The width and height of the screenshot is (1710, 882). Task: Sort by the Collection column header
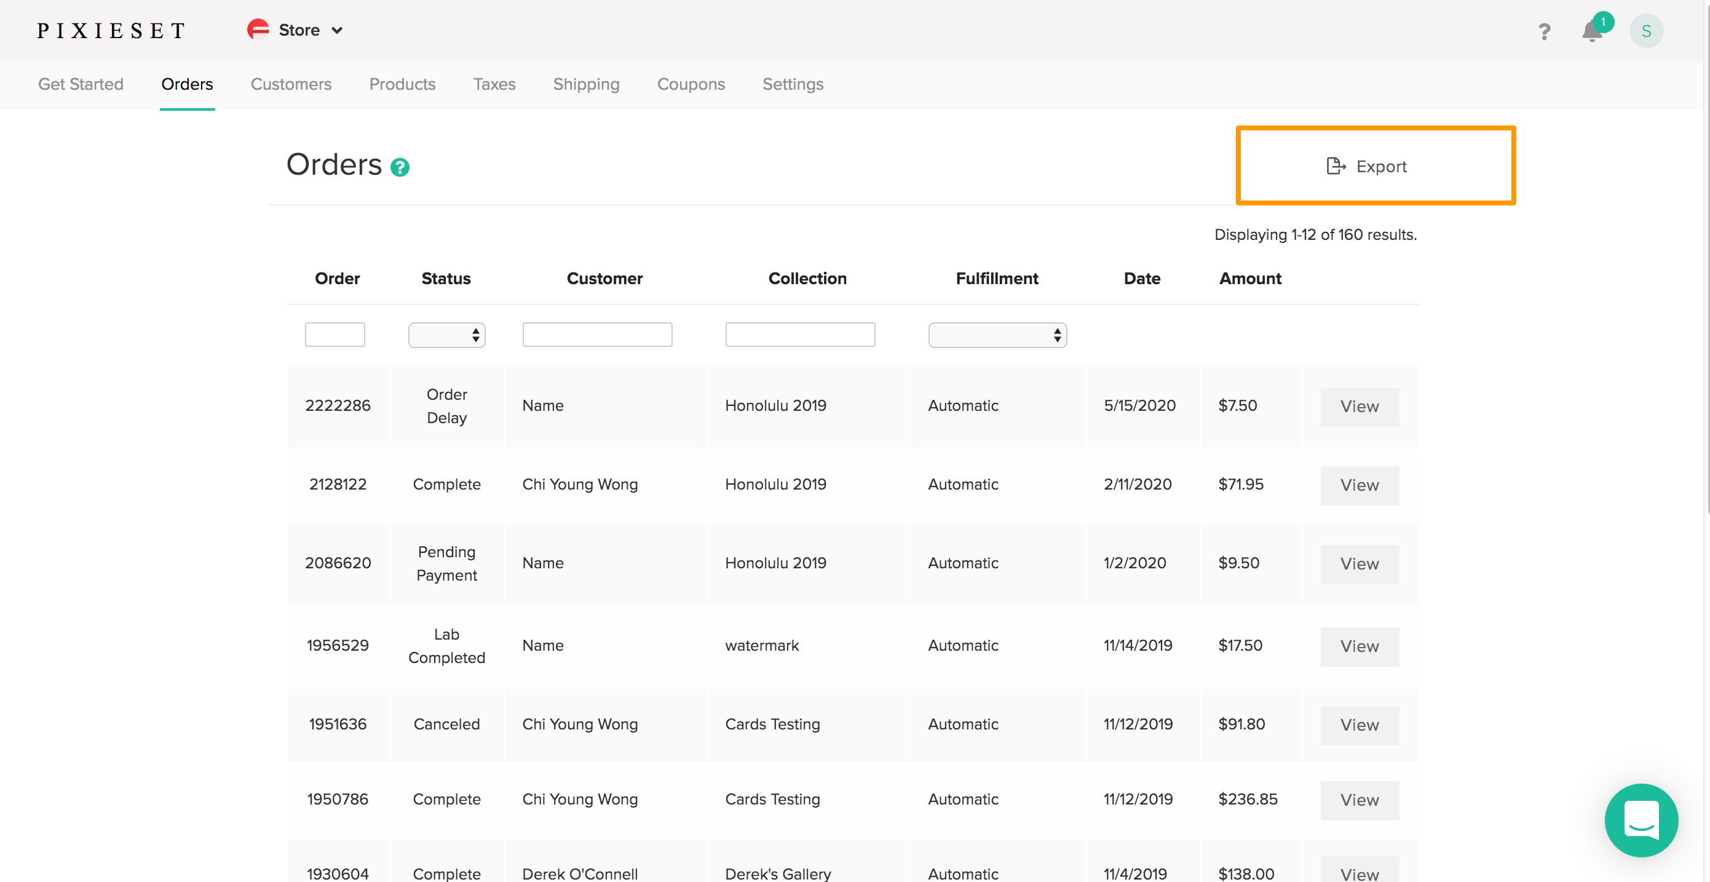[807, 278]
